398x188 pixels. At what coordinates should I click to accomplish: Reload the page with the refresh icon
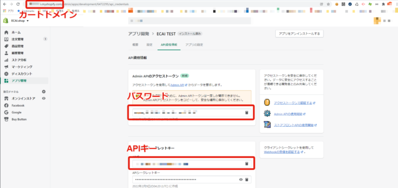click(18, 4)
